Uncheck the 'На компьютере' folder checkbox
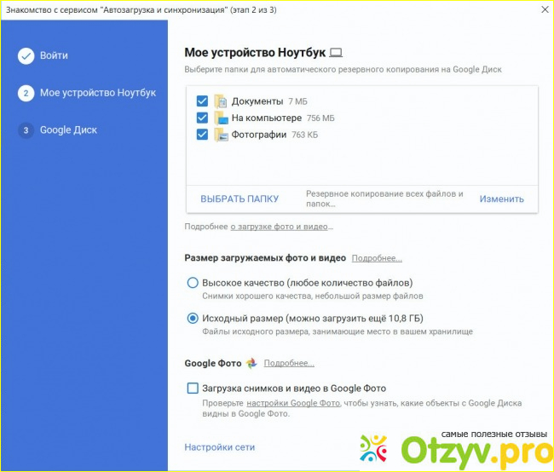 202,118
